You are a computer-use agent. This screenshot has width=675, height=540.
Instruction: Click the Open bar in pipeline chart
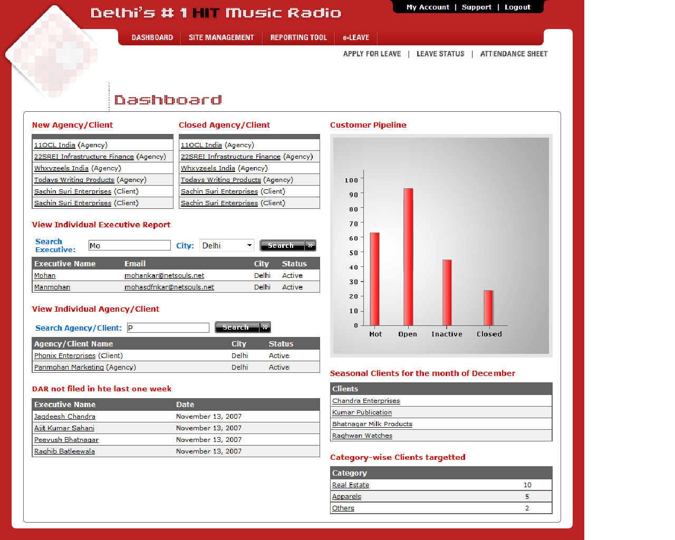[408, 256]
